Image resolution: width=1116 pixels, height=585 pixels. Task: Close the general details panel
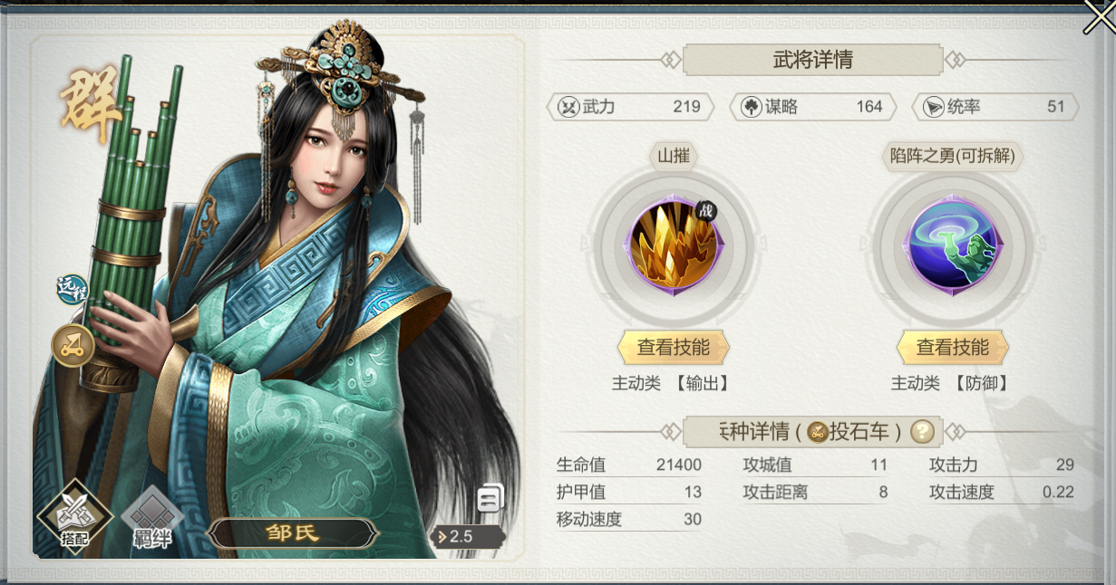pyautogui.click(x=1099, y=17)
